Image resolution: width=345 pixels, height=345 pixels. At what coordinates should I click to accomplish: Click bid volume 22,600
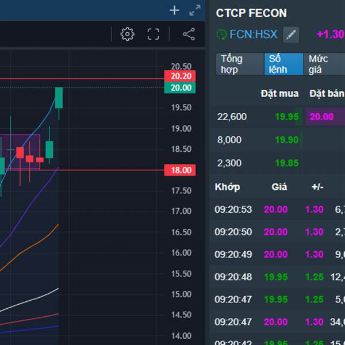(232, 117)
